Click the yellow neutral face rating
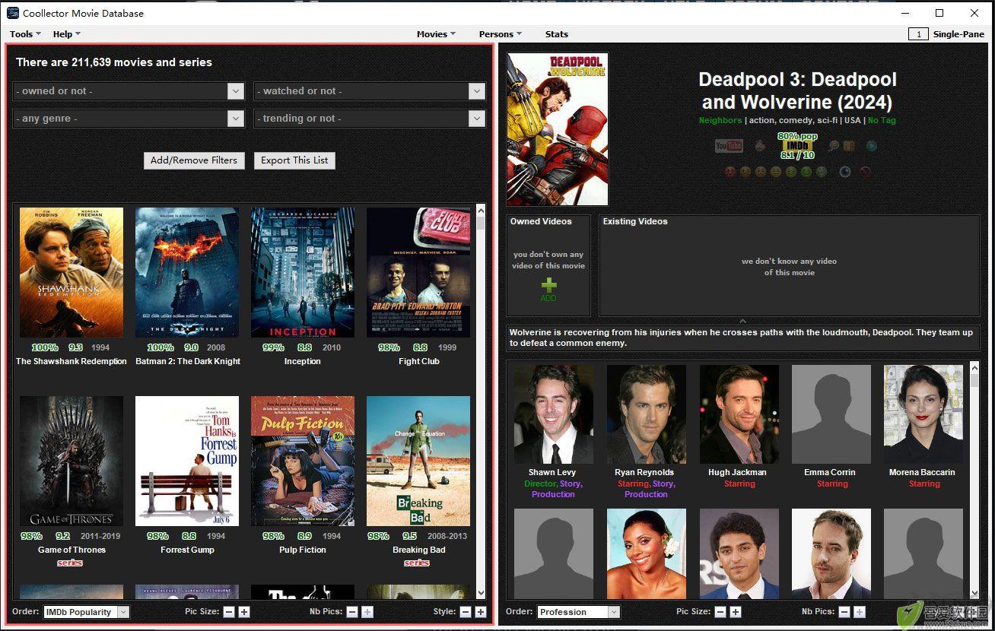This screenshot has width=995, height=631. tap(776, 172)
